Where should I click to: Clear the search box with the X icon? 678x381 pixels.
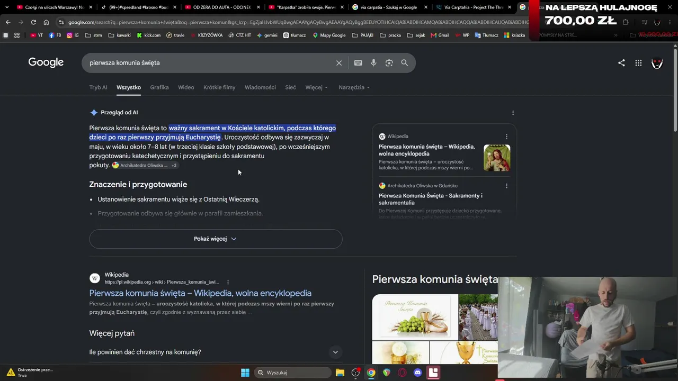click(x=339, y=63)
